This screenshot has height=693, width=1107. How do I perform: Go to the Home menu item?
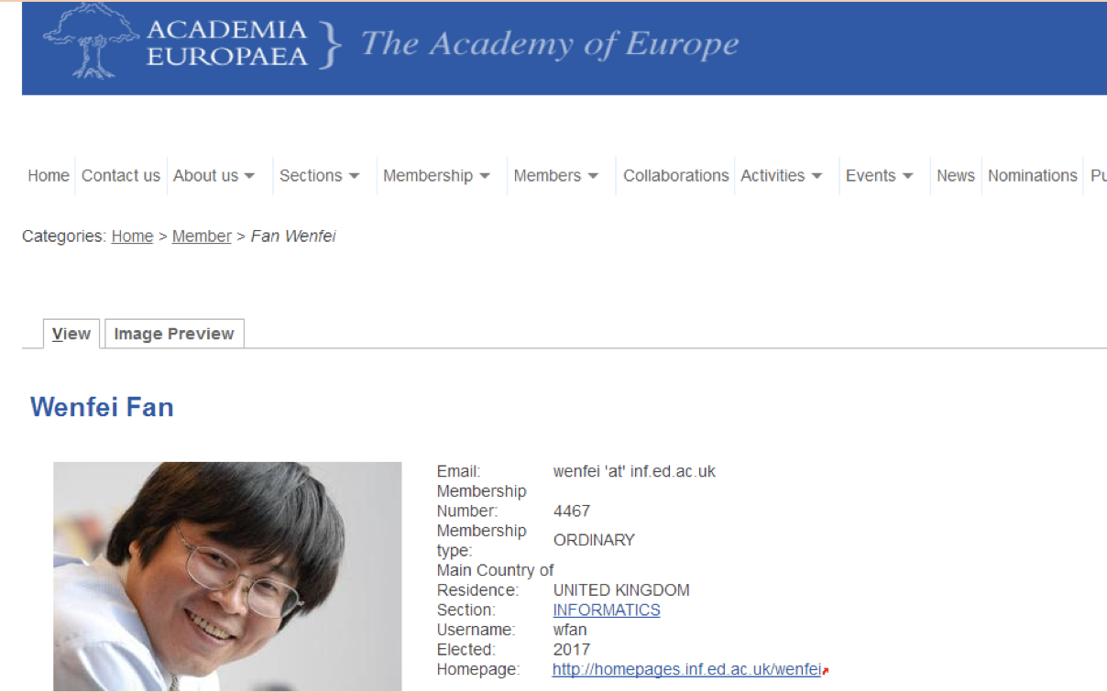[x=49, y=176]
